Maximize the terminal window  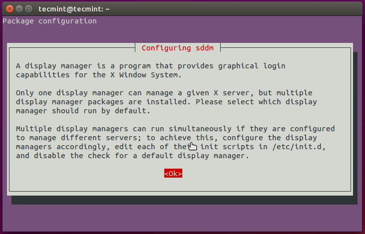28,8
